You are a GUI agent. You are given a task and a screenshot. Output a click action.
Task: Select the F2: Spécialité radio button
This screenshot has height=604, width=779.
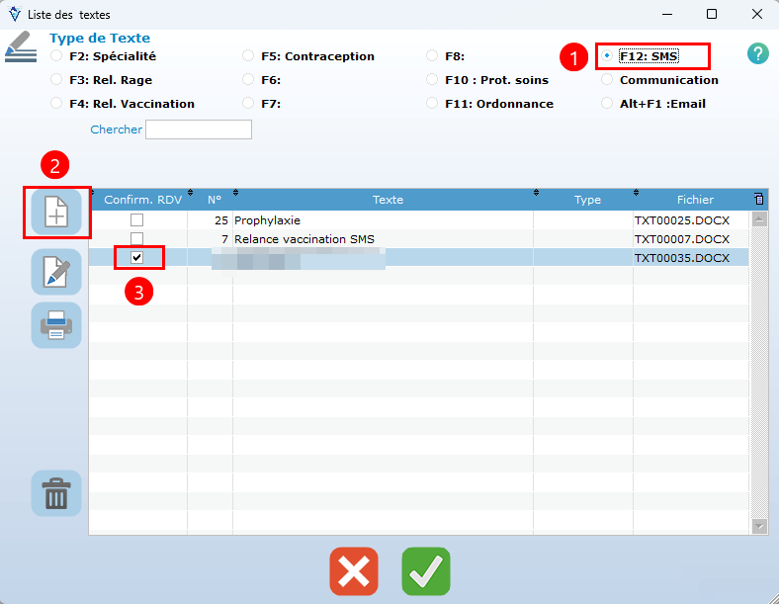click(56, 55)
